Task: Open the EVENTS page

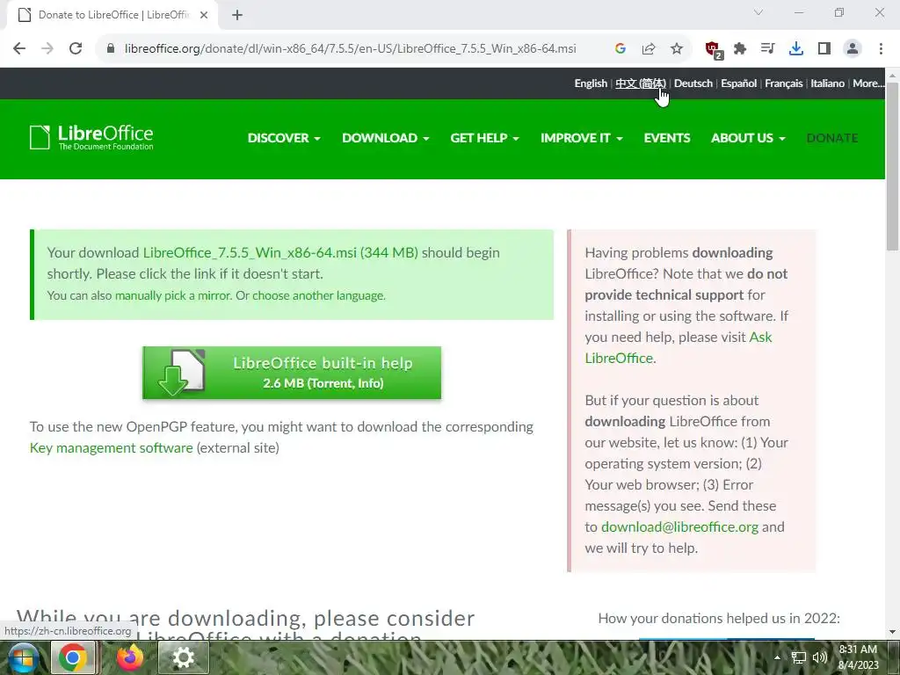Action: pos(667,138)
